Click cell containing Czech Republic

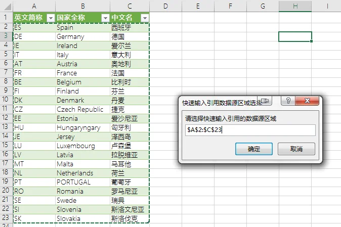82,110
